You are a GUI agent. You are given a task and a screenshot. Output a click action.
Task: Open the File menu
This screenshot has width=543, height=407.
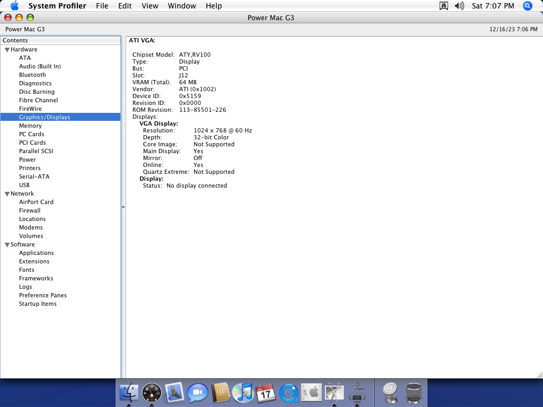[x=102, y=6]
